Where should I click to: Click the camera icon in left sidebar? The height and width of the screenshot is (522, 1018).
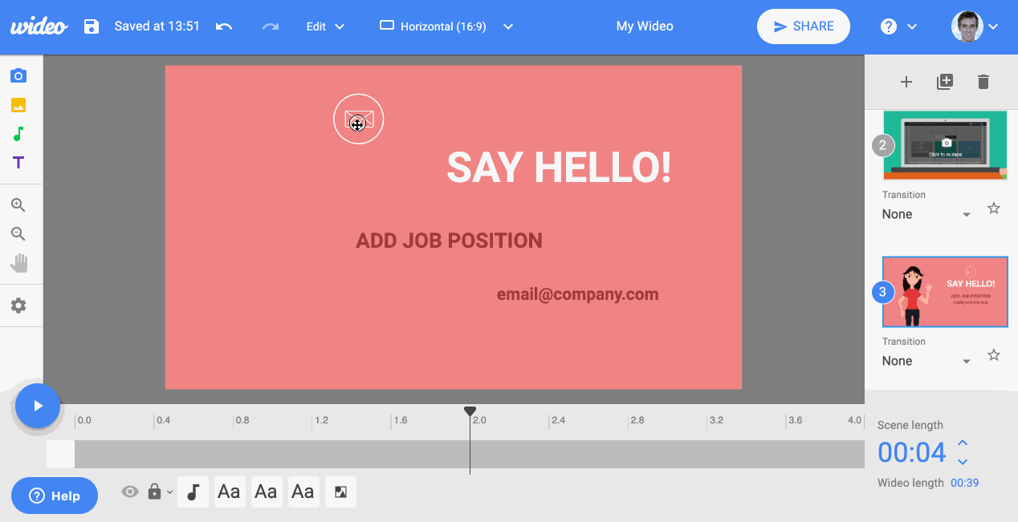[18, 76]
